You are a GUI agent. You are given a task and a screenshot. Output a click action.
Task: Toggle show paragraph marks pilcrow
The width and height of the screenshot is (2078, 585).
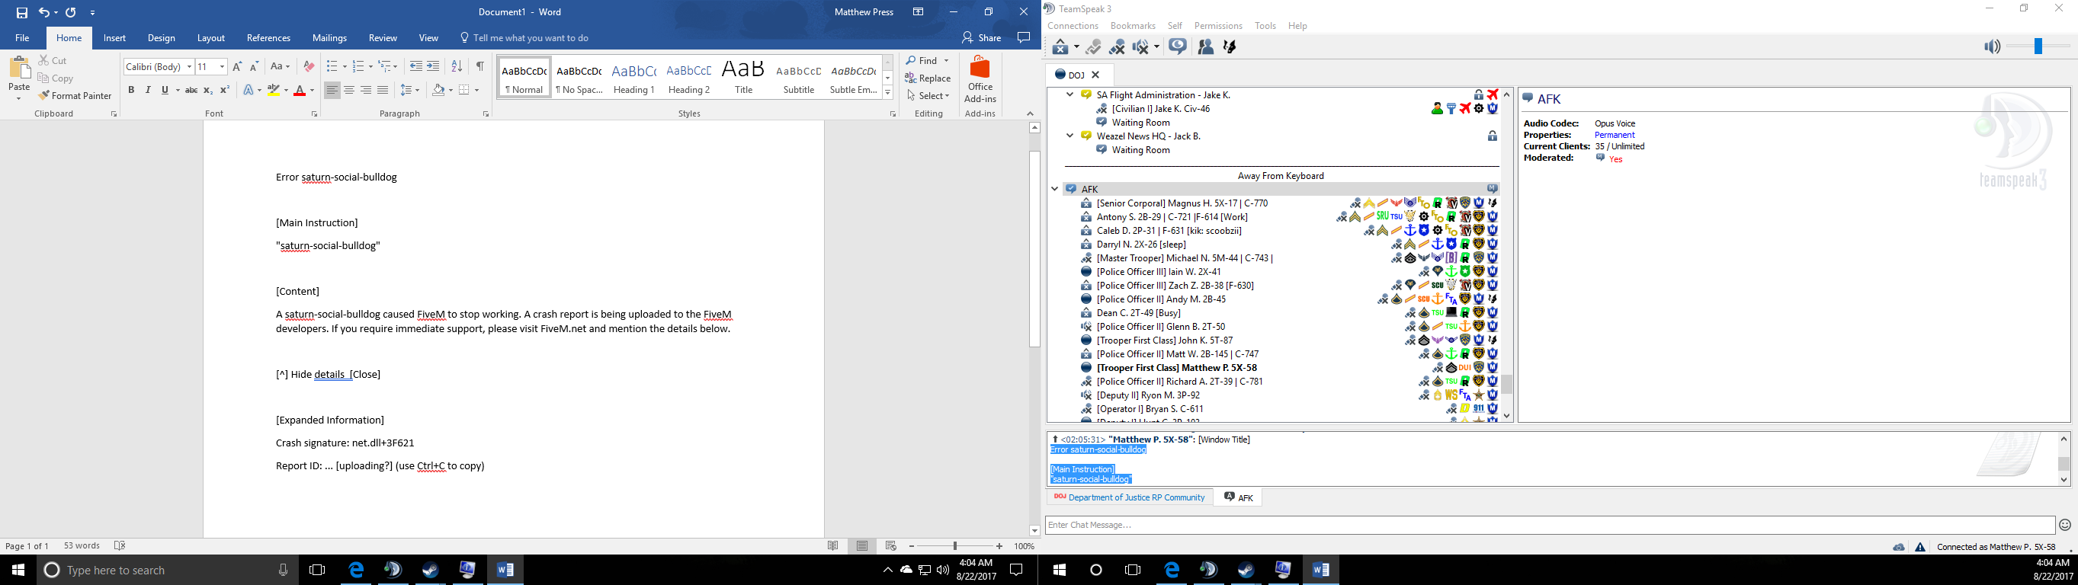click(480, 66)
